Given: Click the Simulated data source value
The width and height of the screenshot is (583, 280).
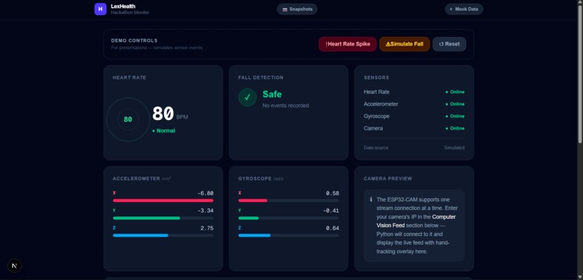Looking at the screenshot, I should pos(454,148).
